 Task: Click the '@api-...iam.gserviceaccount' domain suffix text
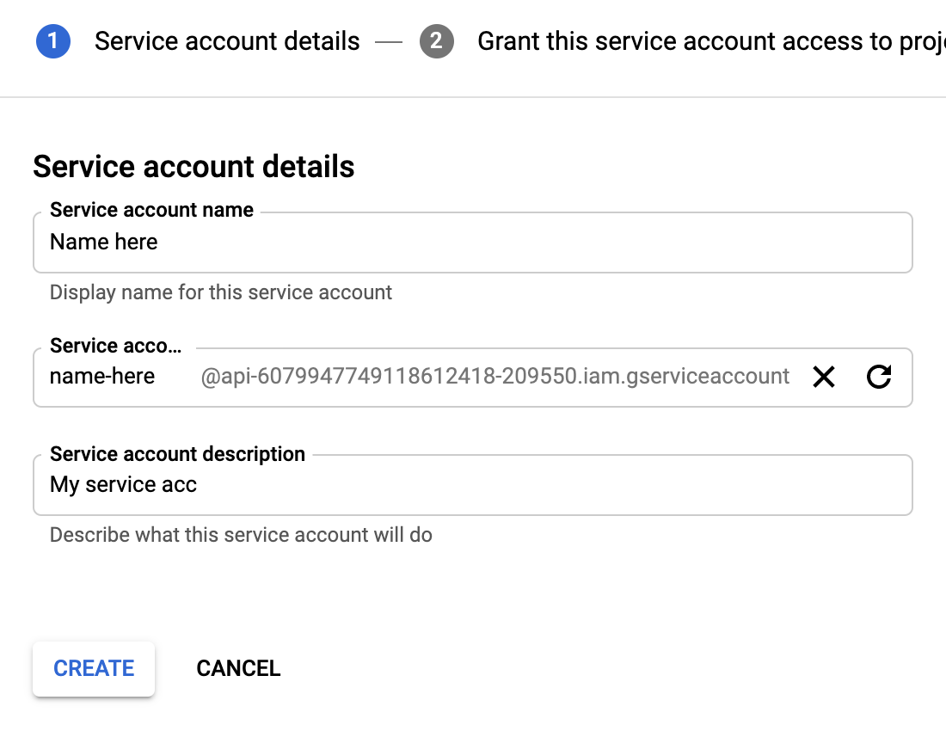pos(494,377)
